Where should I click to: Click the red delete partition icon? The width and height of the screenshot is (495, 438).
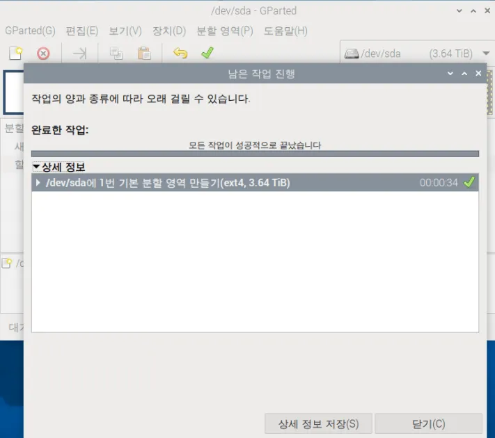(43, 54)
